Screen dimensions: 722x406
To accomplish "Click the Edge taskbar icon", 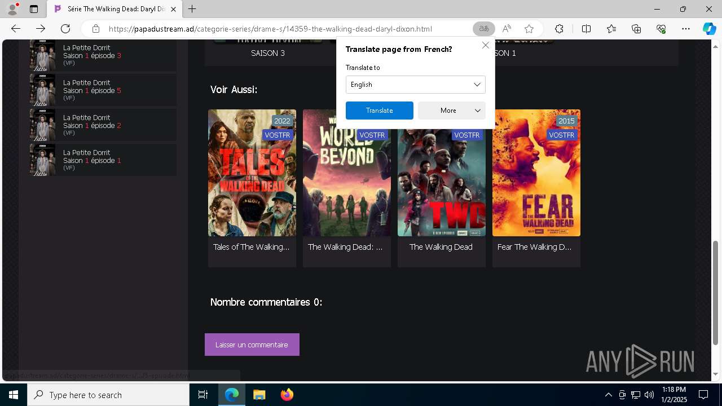I will coord(232,395).
